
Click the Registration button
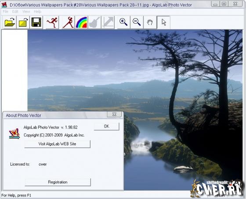click(x=58, y=182)
